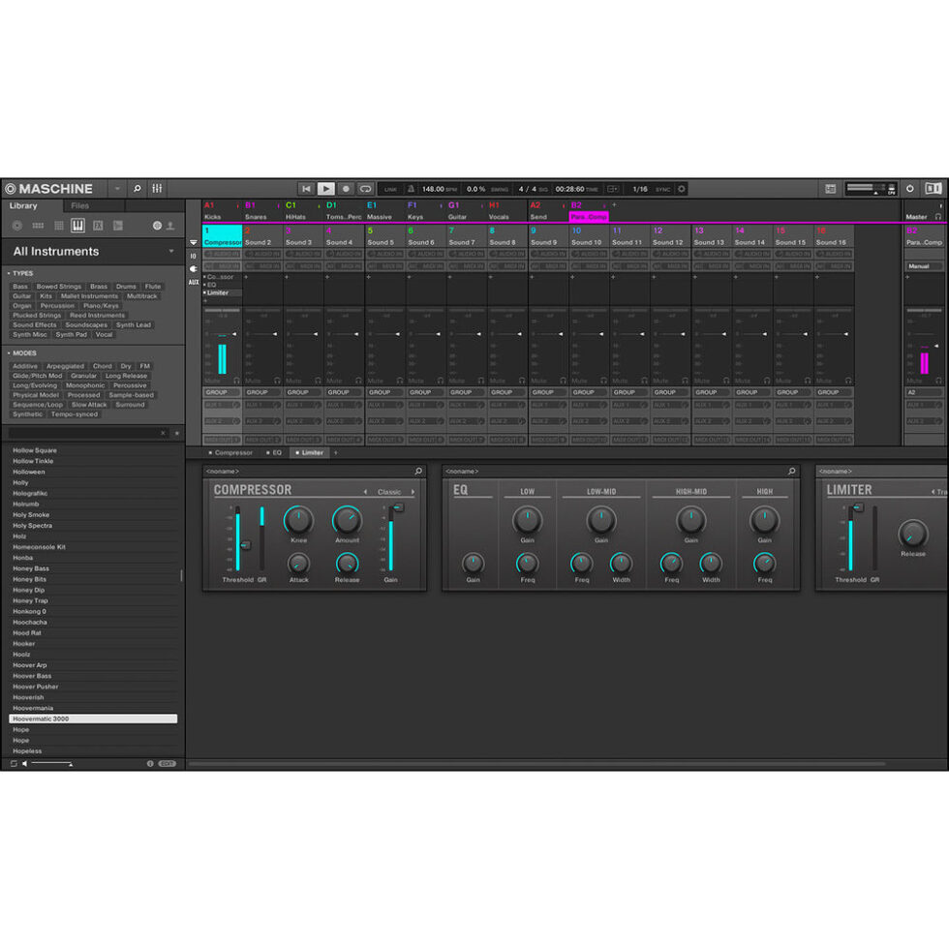This screenshot has height=949, width=949.
Task: Click the browser search input field
Action: tap(83, 434)
